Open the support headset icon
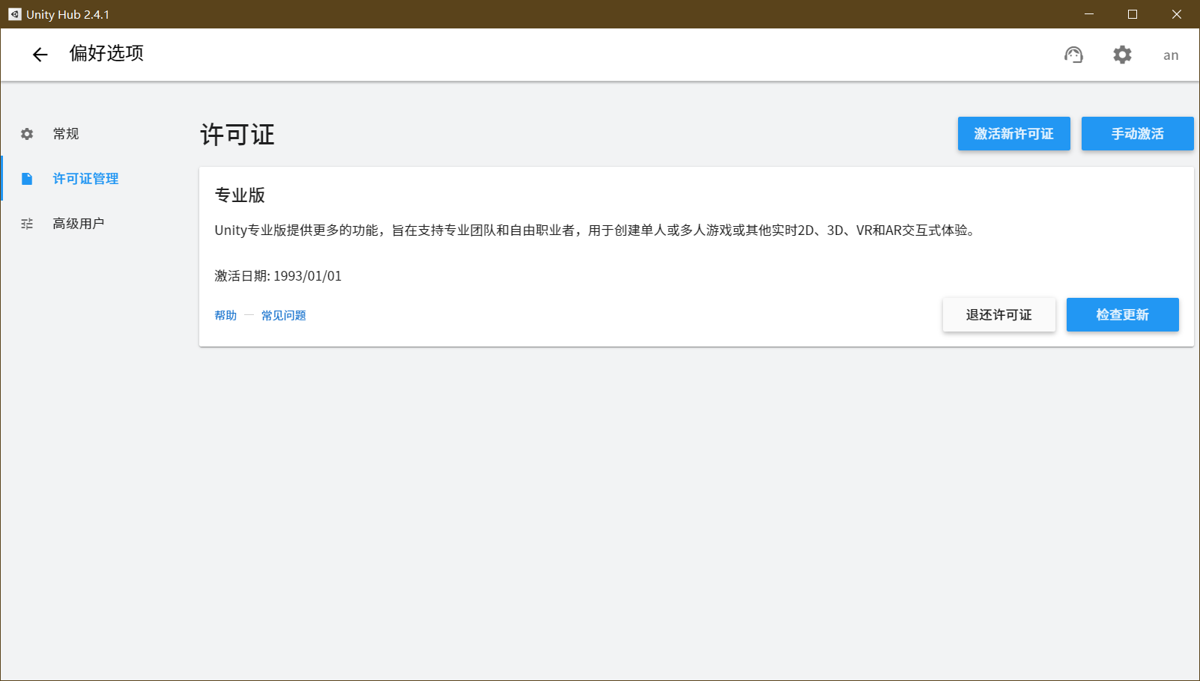Image resolution: width=1200 pixels, height=681 pixels. (x=1073, y=55)
